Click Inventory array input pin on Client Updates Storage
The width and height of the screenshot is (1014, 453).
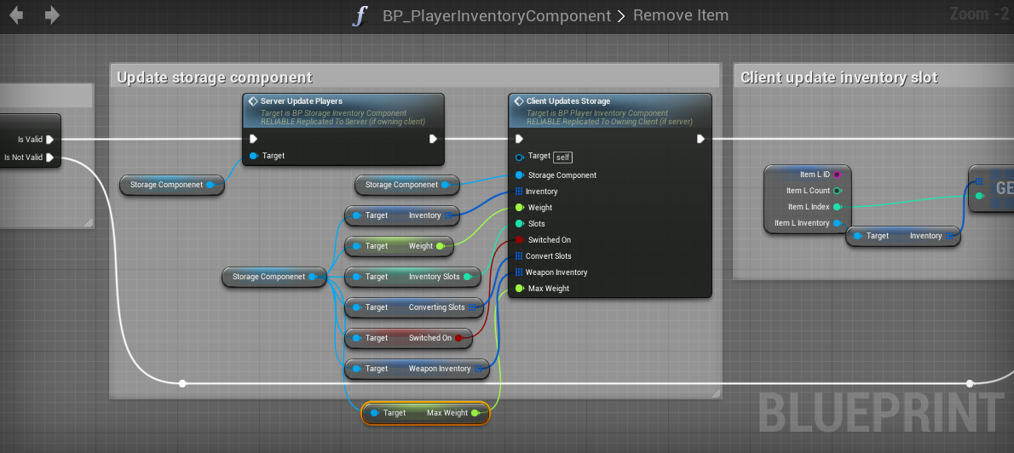[519, 192]
